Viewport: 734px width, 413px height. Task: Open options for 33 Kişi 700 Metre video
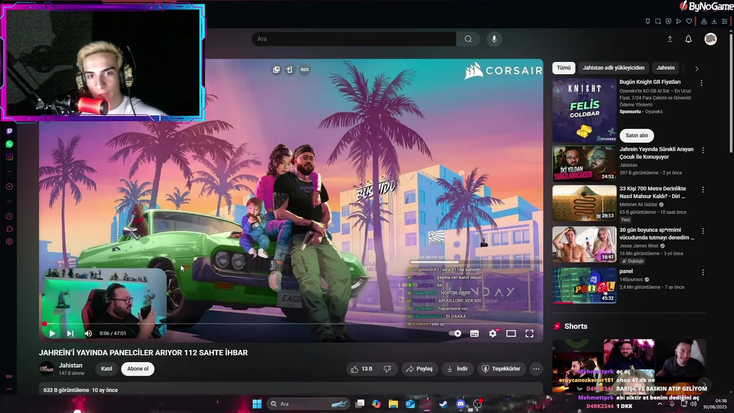pos(703,189)
